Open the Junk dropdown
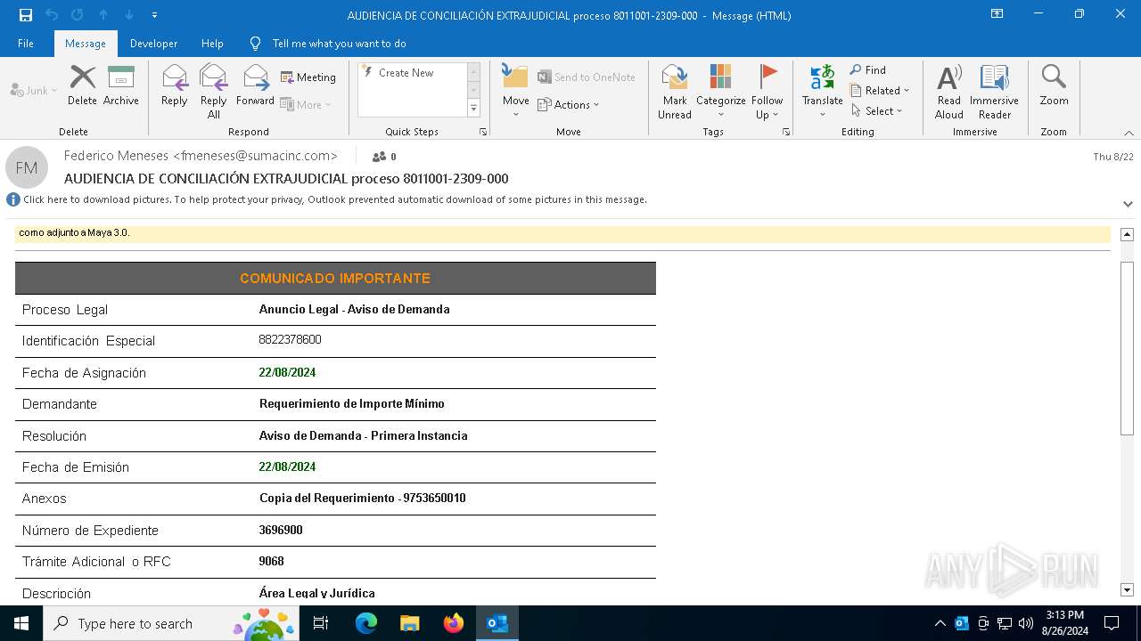Screen dimensions: 1141x641 pyautogui.click(x=34, y=91)
